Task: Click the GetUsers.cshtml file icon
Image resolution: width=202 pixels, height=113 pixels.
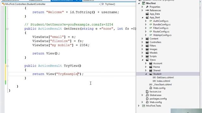Action: tap(154, 78)
